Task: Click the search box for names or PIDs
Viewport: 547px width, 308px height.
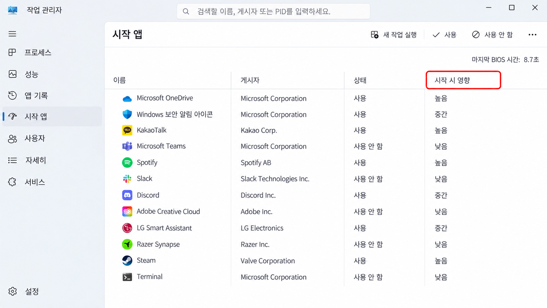Action: [273, 11]
